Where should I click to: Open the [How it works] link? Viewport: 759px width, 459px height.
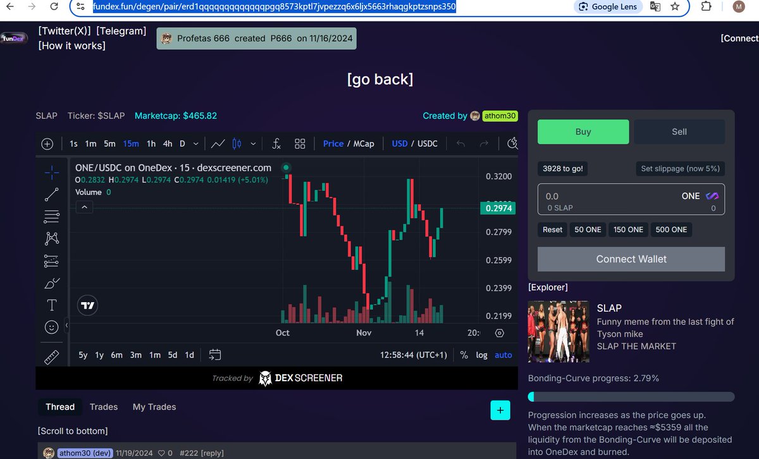tap(71, 46)
